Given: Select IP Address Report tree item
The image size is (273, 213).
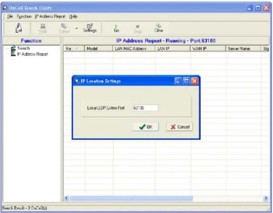Looking at the screenshot, I should [33, 54].
